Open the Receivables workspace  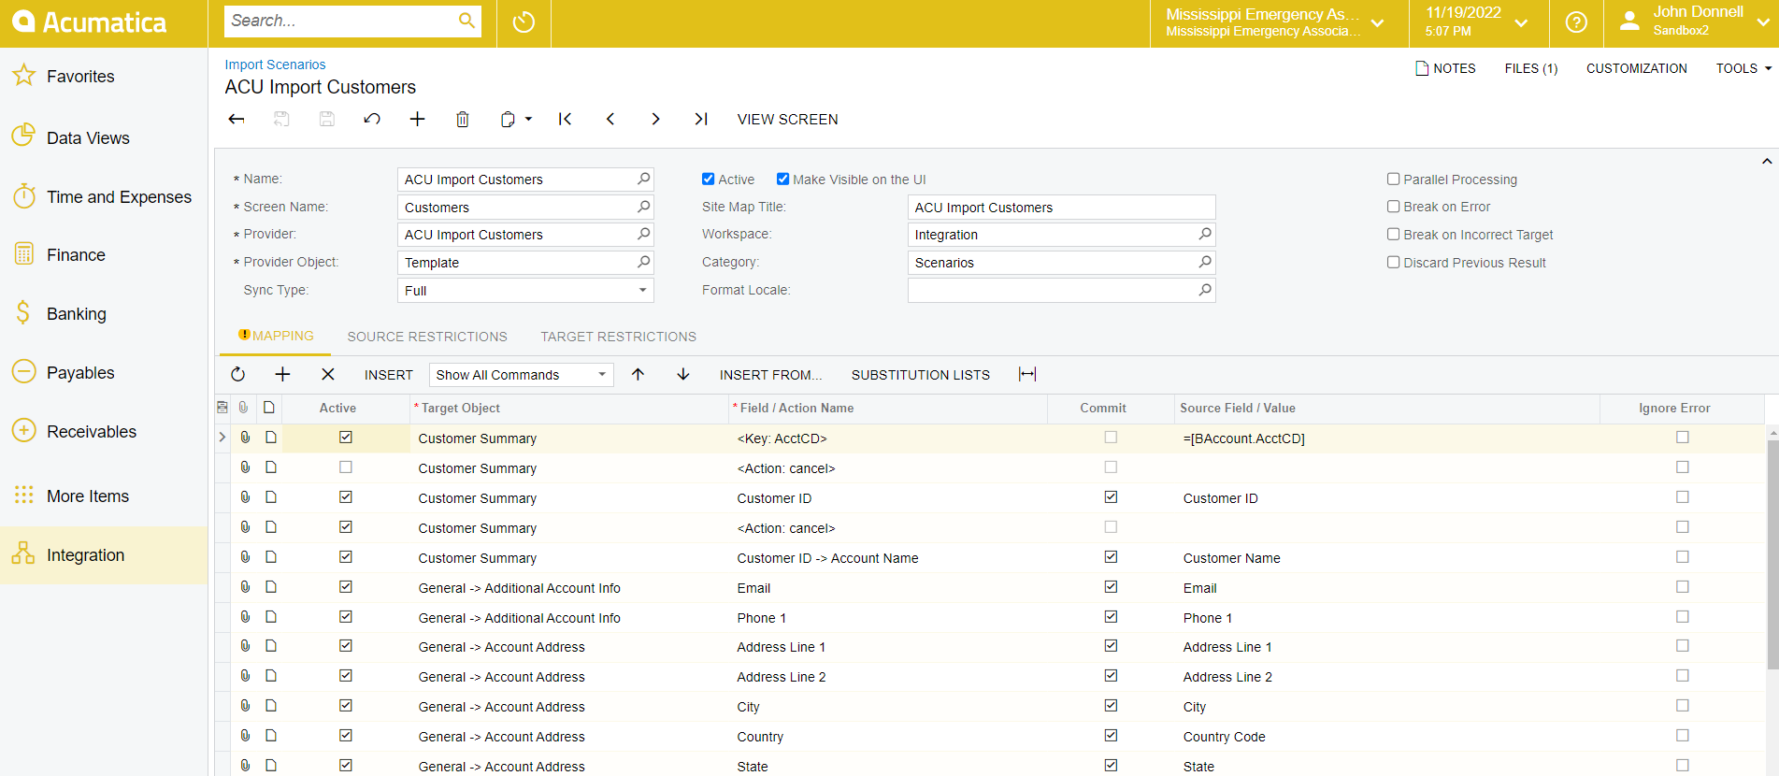tap(104, 432)
